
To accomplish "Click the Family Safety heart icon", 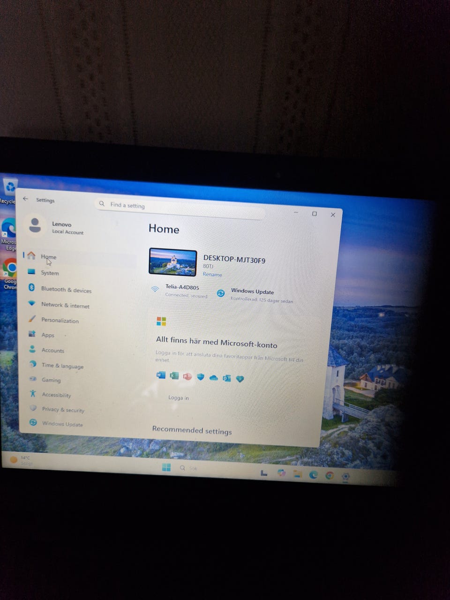I will (240, 379).
